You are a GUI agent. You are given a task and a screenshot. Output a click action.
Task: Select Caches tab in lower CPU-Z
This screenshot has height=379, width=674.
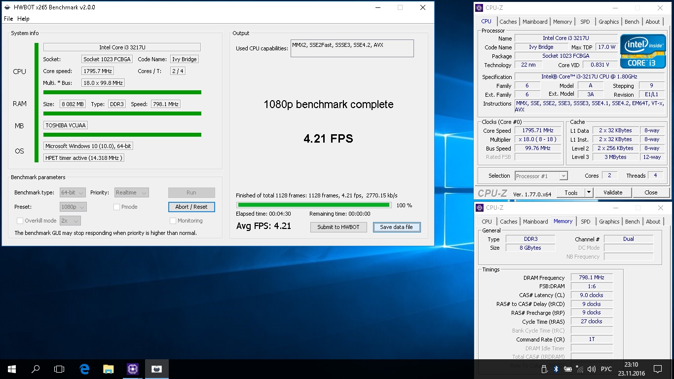click(x=508, y=222)
